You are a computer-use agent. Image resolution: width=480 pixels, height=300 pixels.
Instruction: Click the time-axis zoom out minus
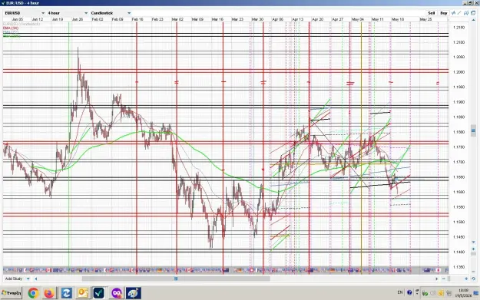coord(444,279)
